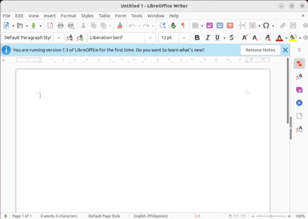Open the Styles menu
The image size is (308, 219).
88,16
